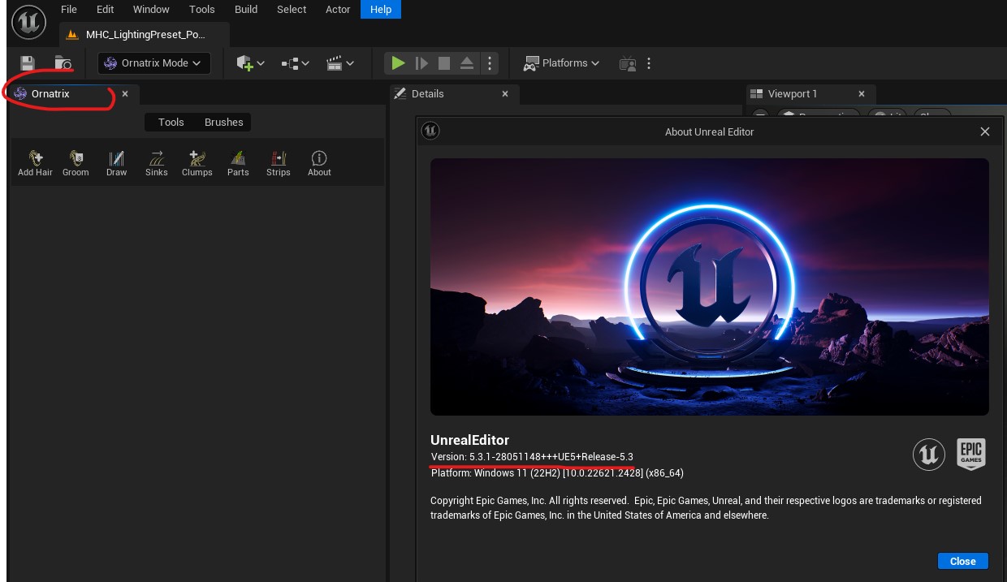This screenshot has width=1007, height=582.
Task: Click the Save floppy disk icon
Action: tap(28, 63)
